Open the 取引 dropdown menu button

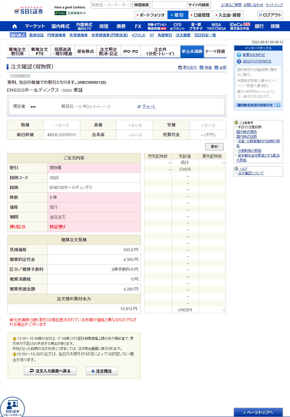tap(178, 15)
